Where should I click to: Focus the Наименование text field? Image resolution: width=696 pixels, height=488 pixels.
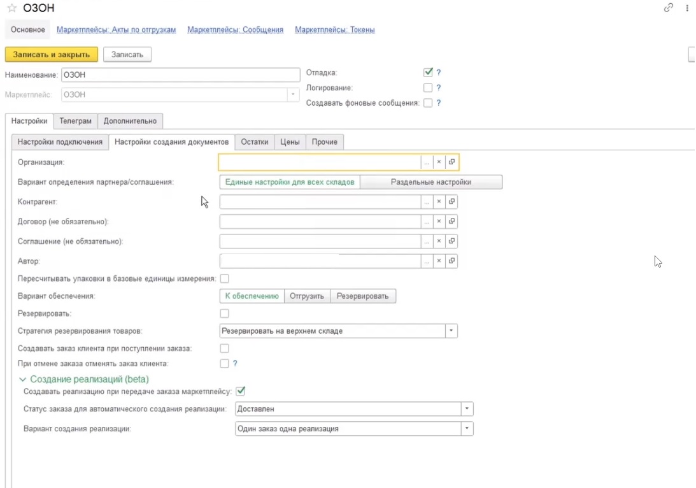pos(181,75)
